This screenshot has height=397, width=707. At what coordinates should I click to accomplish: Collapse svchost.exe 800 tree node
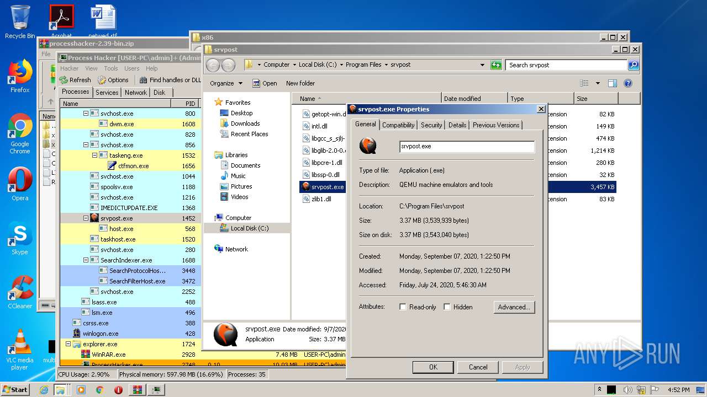point(86,114)
